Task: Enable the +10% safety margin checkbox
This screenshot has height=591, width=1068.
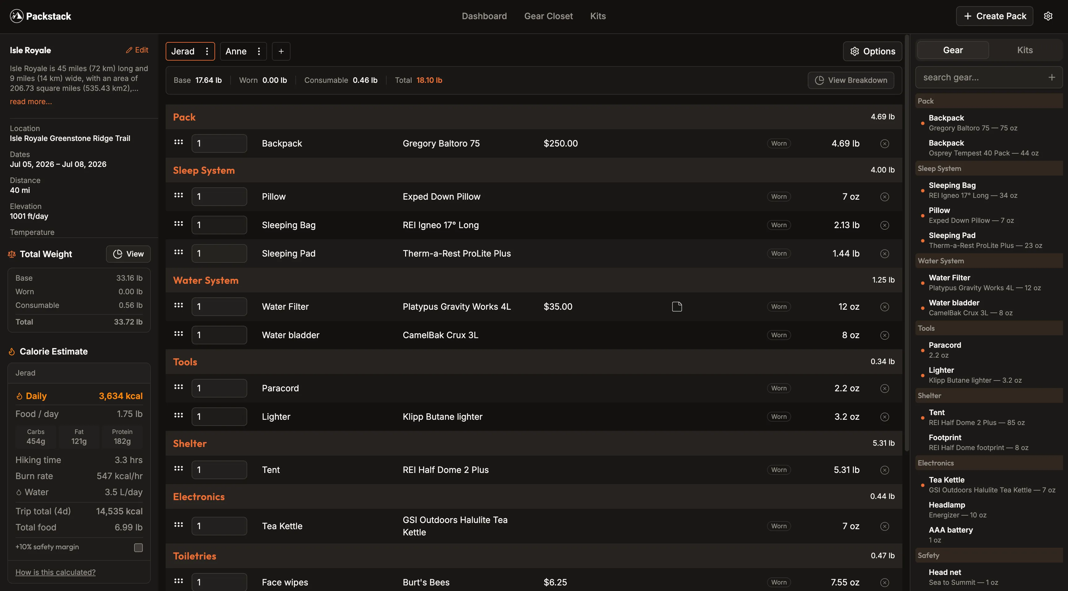Action: click(x=138, y=547)
